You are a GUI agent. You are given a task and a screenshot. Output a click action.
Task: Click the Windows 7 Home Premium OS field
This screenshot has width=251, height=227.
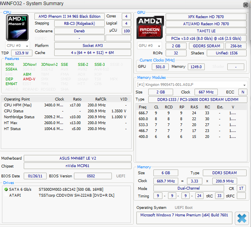coord(184,218)
